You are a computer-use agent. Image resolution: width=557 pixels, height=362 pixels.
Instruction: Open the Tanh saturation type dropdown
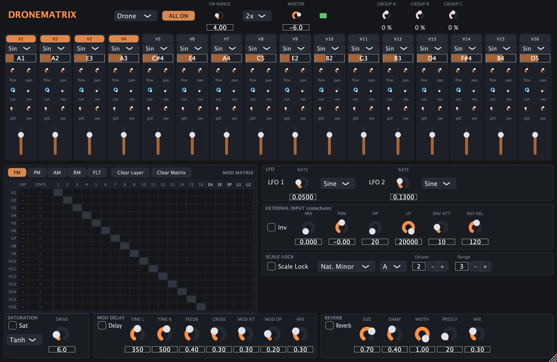coord(24,340)
